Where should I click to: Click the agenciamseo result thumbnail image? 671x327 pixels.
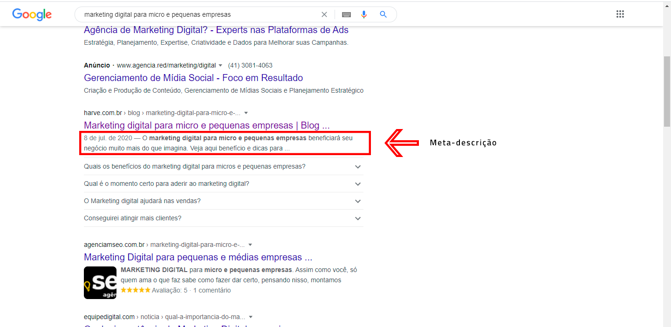[100, 283]
